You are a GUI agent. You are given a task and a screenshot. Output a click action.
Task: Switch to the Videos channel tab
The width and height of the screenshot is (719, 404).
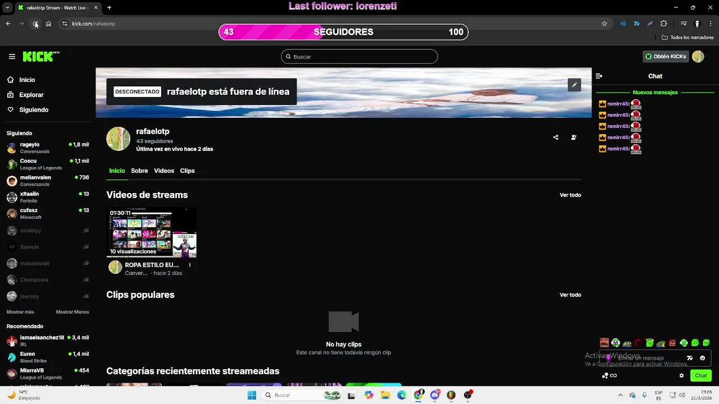point(164,171)
